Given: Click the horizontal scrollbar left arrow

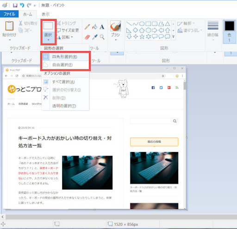Looking at the screenshot, I should [3, 217].
